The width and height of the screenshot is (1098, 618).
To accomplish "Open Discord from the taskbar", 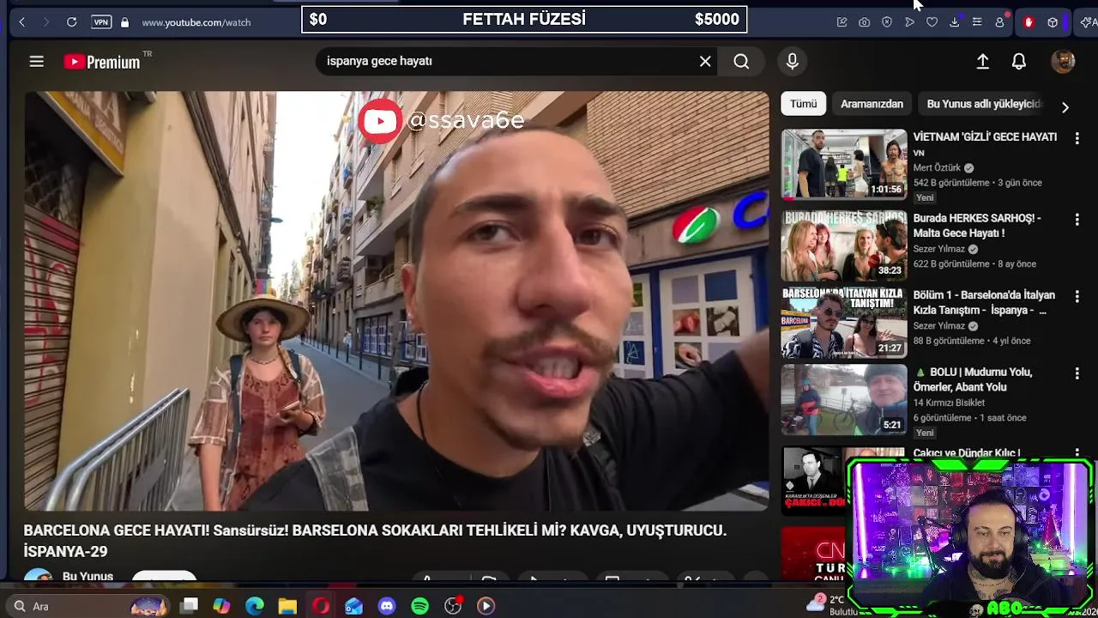I will (x=387, y=606).
